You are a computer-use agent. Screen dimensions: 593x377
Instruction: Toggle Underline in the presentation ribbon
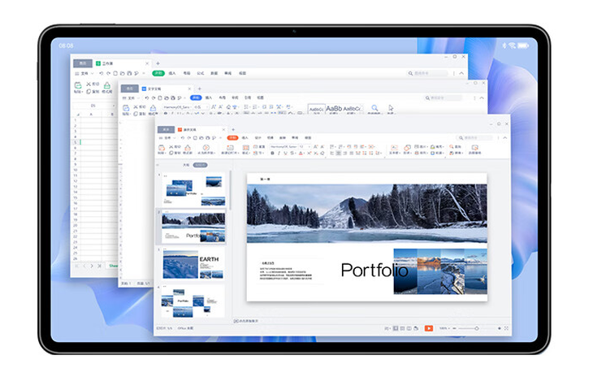285,153
